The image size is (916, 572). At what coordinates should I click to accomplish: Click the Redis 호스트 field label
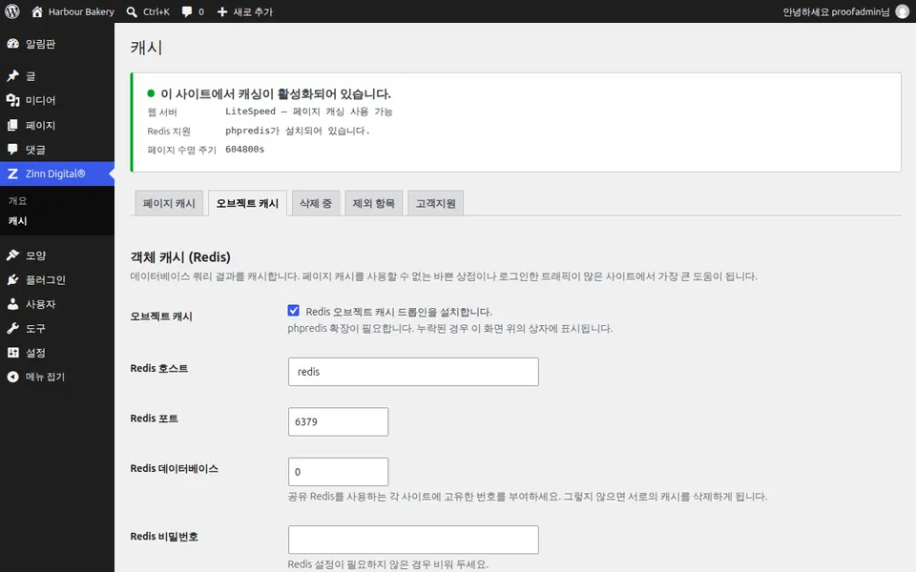159,368
